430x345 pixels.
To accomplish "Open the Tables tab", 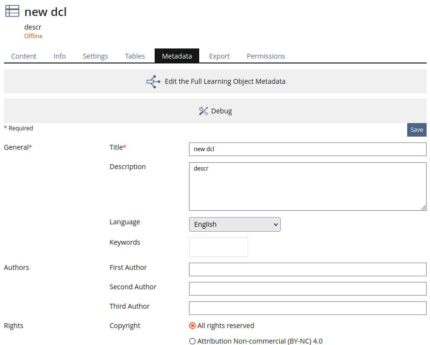I will coord(135,56).
